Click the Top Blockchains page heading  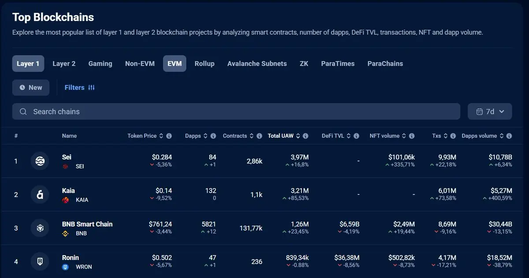(53, 17)
